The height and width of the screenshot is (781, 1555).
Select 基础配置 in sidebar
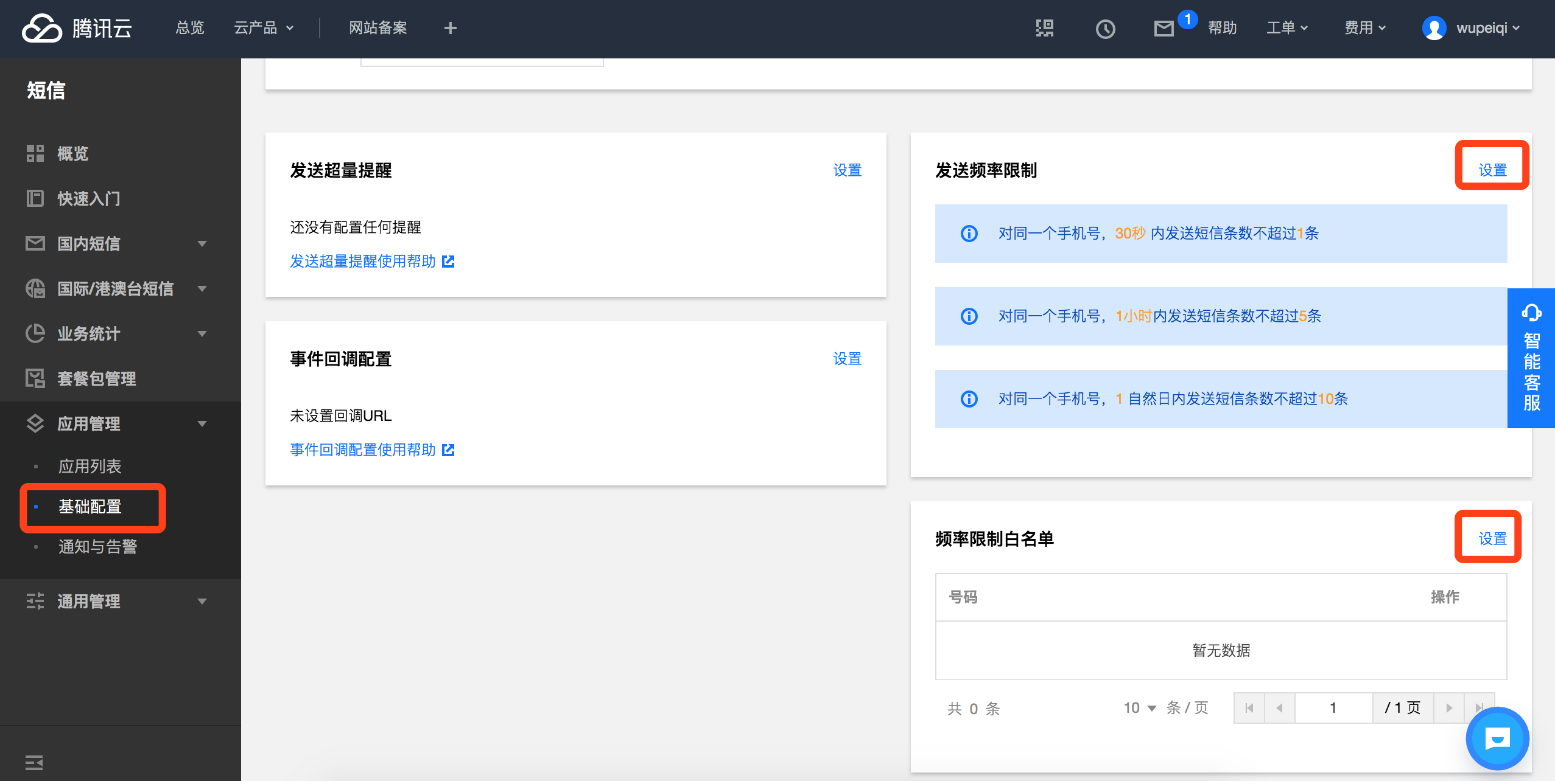click(90, 507)
